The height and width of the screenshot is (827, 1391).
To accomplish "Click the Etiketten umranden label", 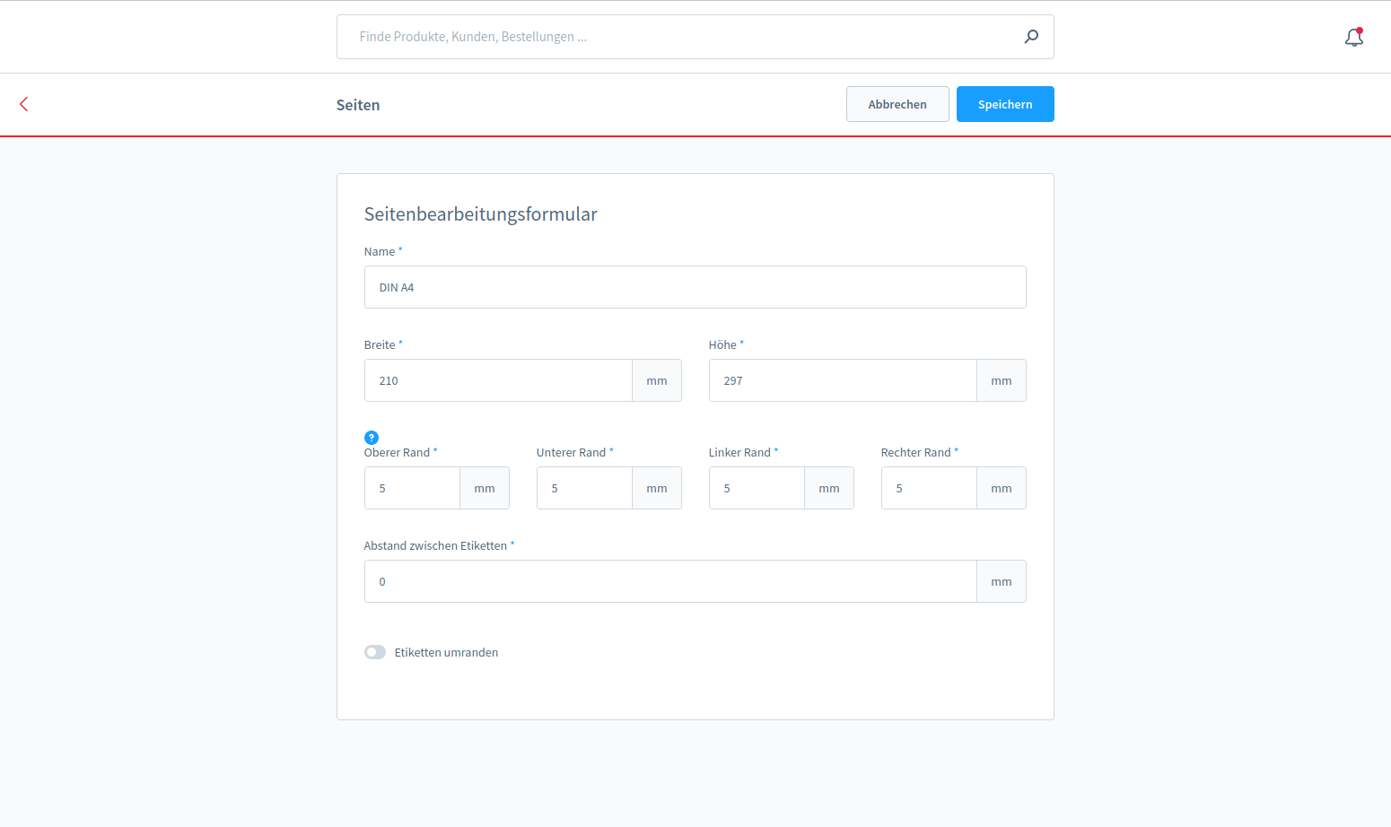I will click(x=446, y=652).
